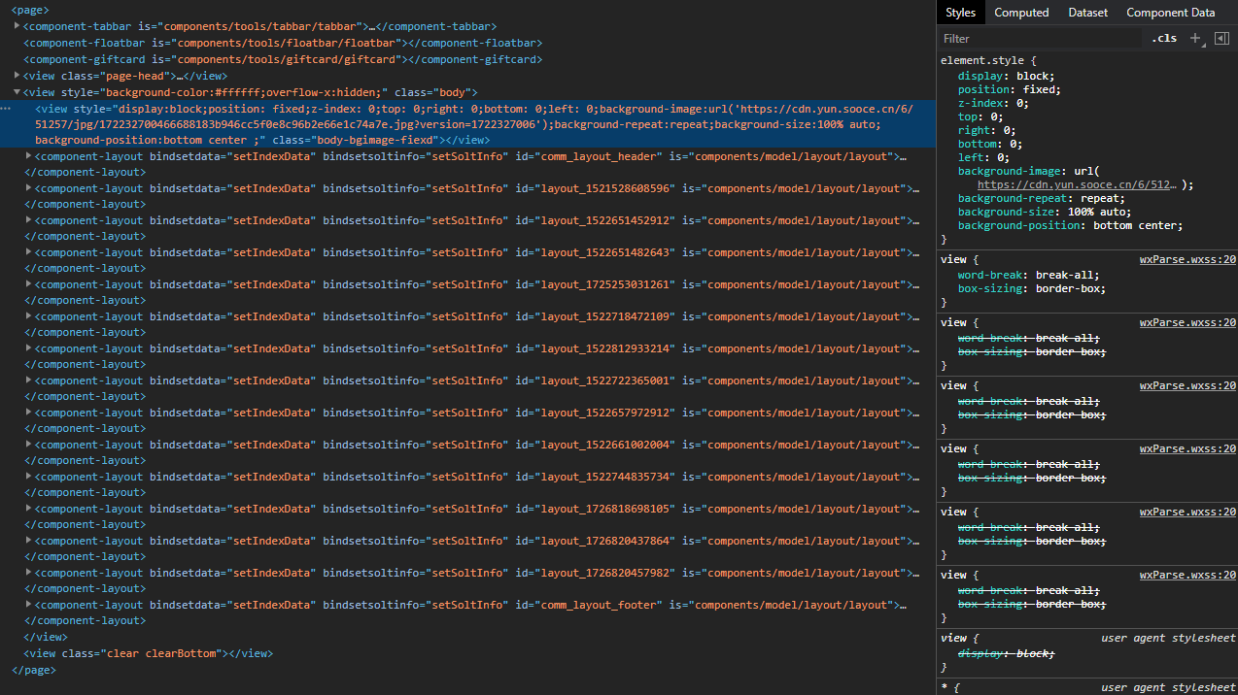Expand the view class page-head node
The image size is (1238, 695).
(17, 75)
